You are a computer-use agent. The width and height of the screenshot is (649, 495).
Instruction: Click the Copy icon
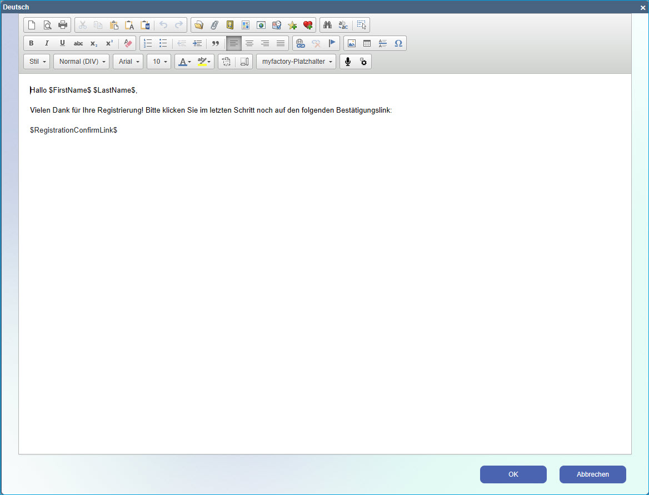98,25
